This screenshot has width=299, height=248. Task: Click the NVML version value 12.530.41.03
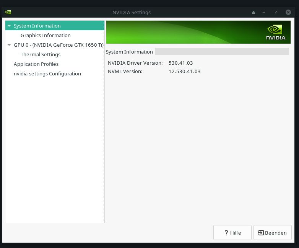pyautogui.click(x=184, y=72)
